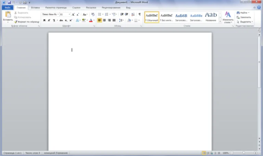
Task: Apply the Без интервала style
Action: [x=166, y=17]
